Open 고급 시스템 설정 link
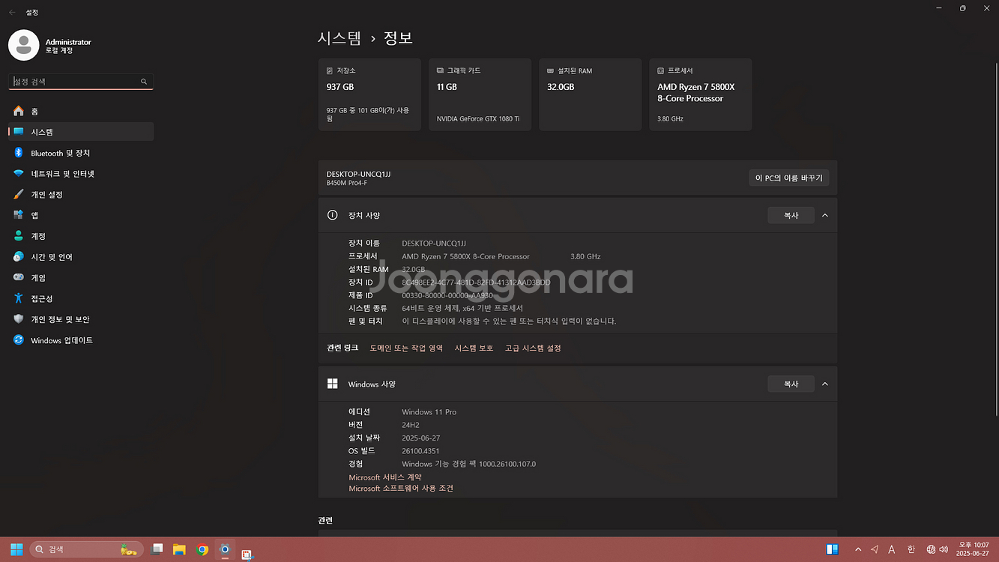Image resolution: width=999 pixels, height=562 pixels. [533, 348]
